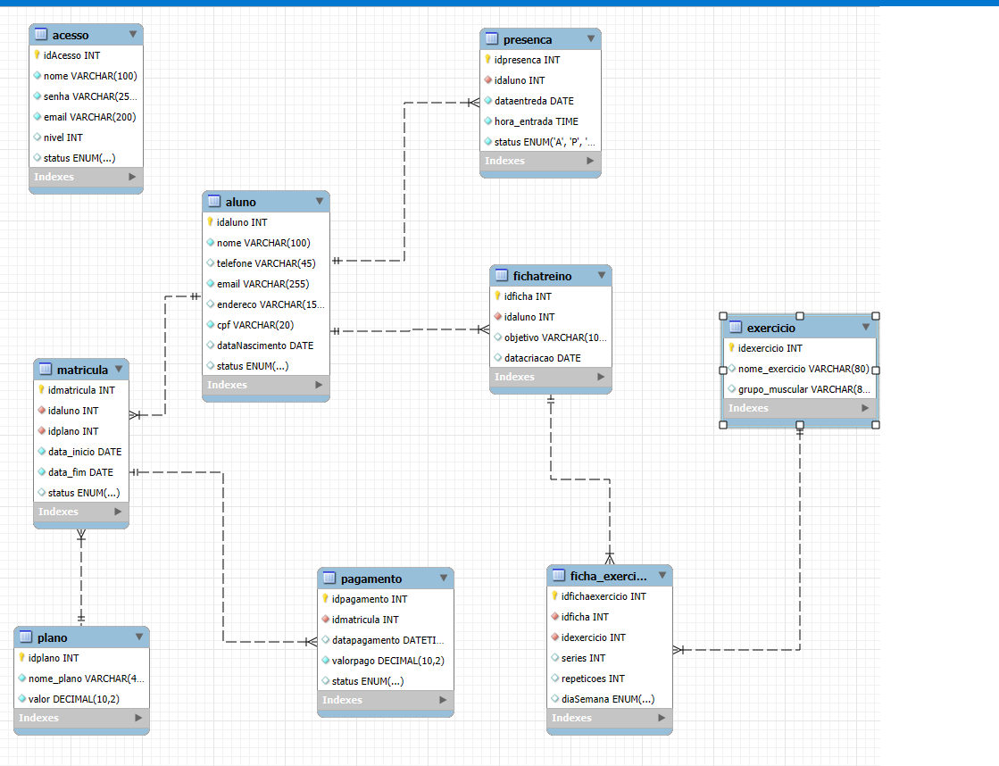The image size is (999, 766).
Task: Click the idmatricula primary key icon in matricula
Action: [x=41, y=390]
